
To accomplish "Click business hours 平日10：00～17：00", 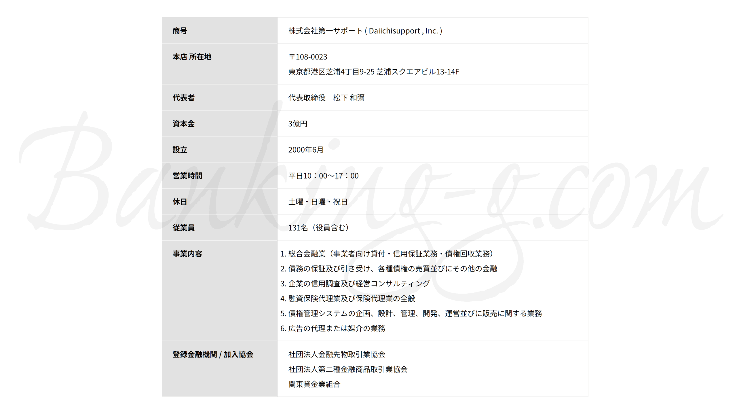I will tap(323, 176).
